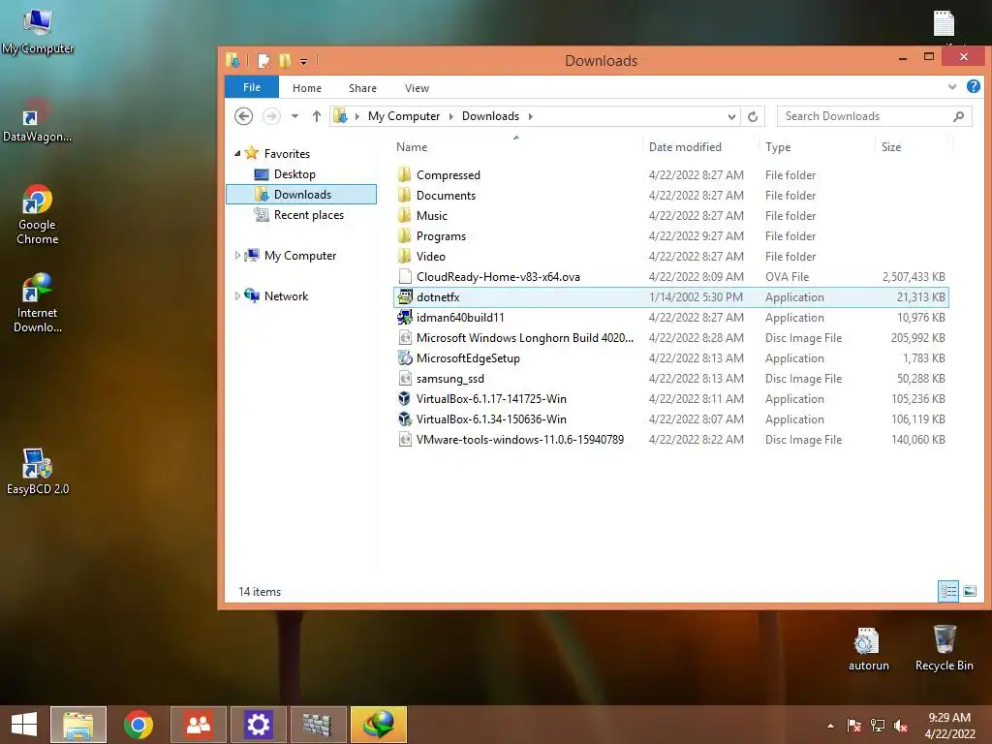Select the Music folder
992x744 pixels.
[x=670, y=216]
